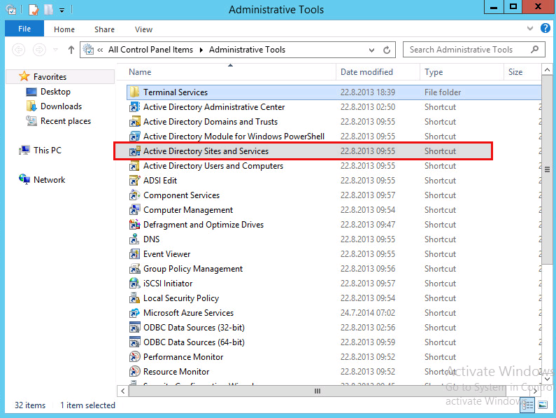Click the vertical scrollbar thumb

[547, 169]
